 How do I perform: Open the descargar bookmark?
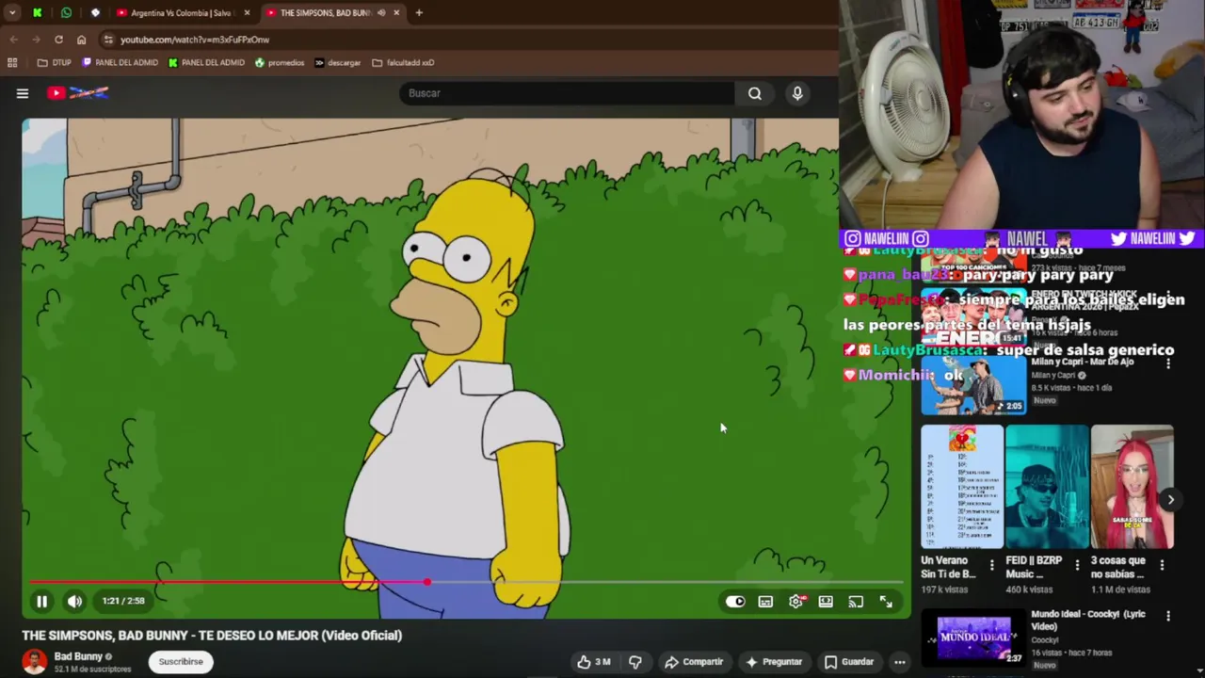pos(338,63)
